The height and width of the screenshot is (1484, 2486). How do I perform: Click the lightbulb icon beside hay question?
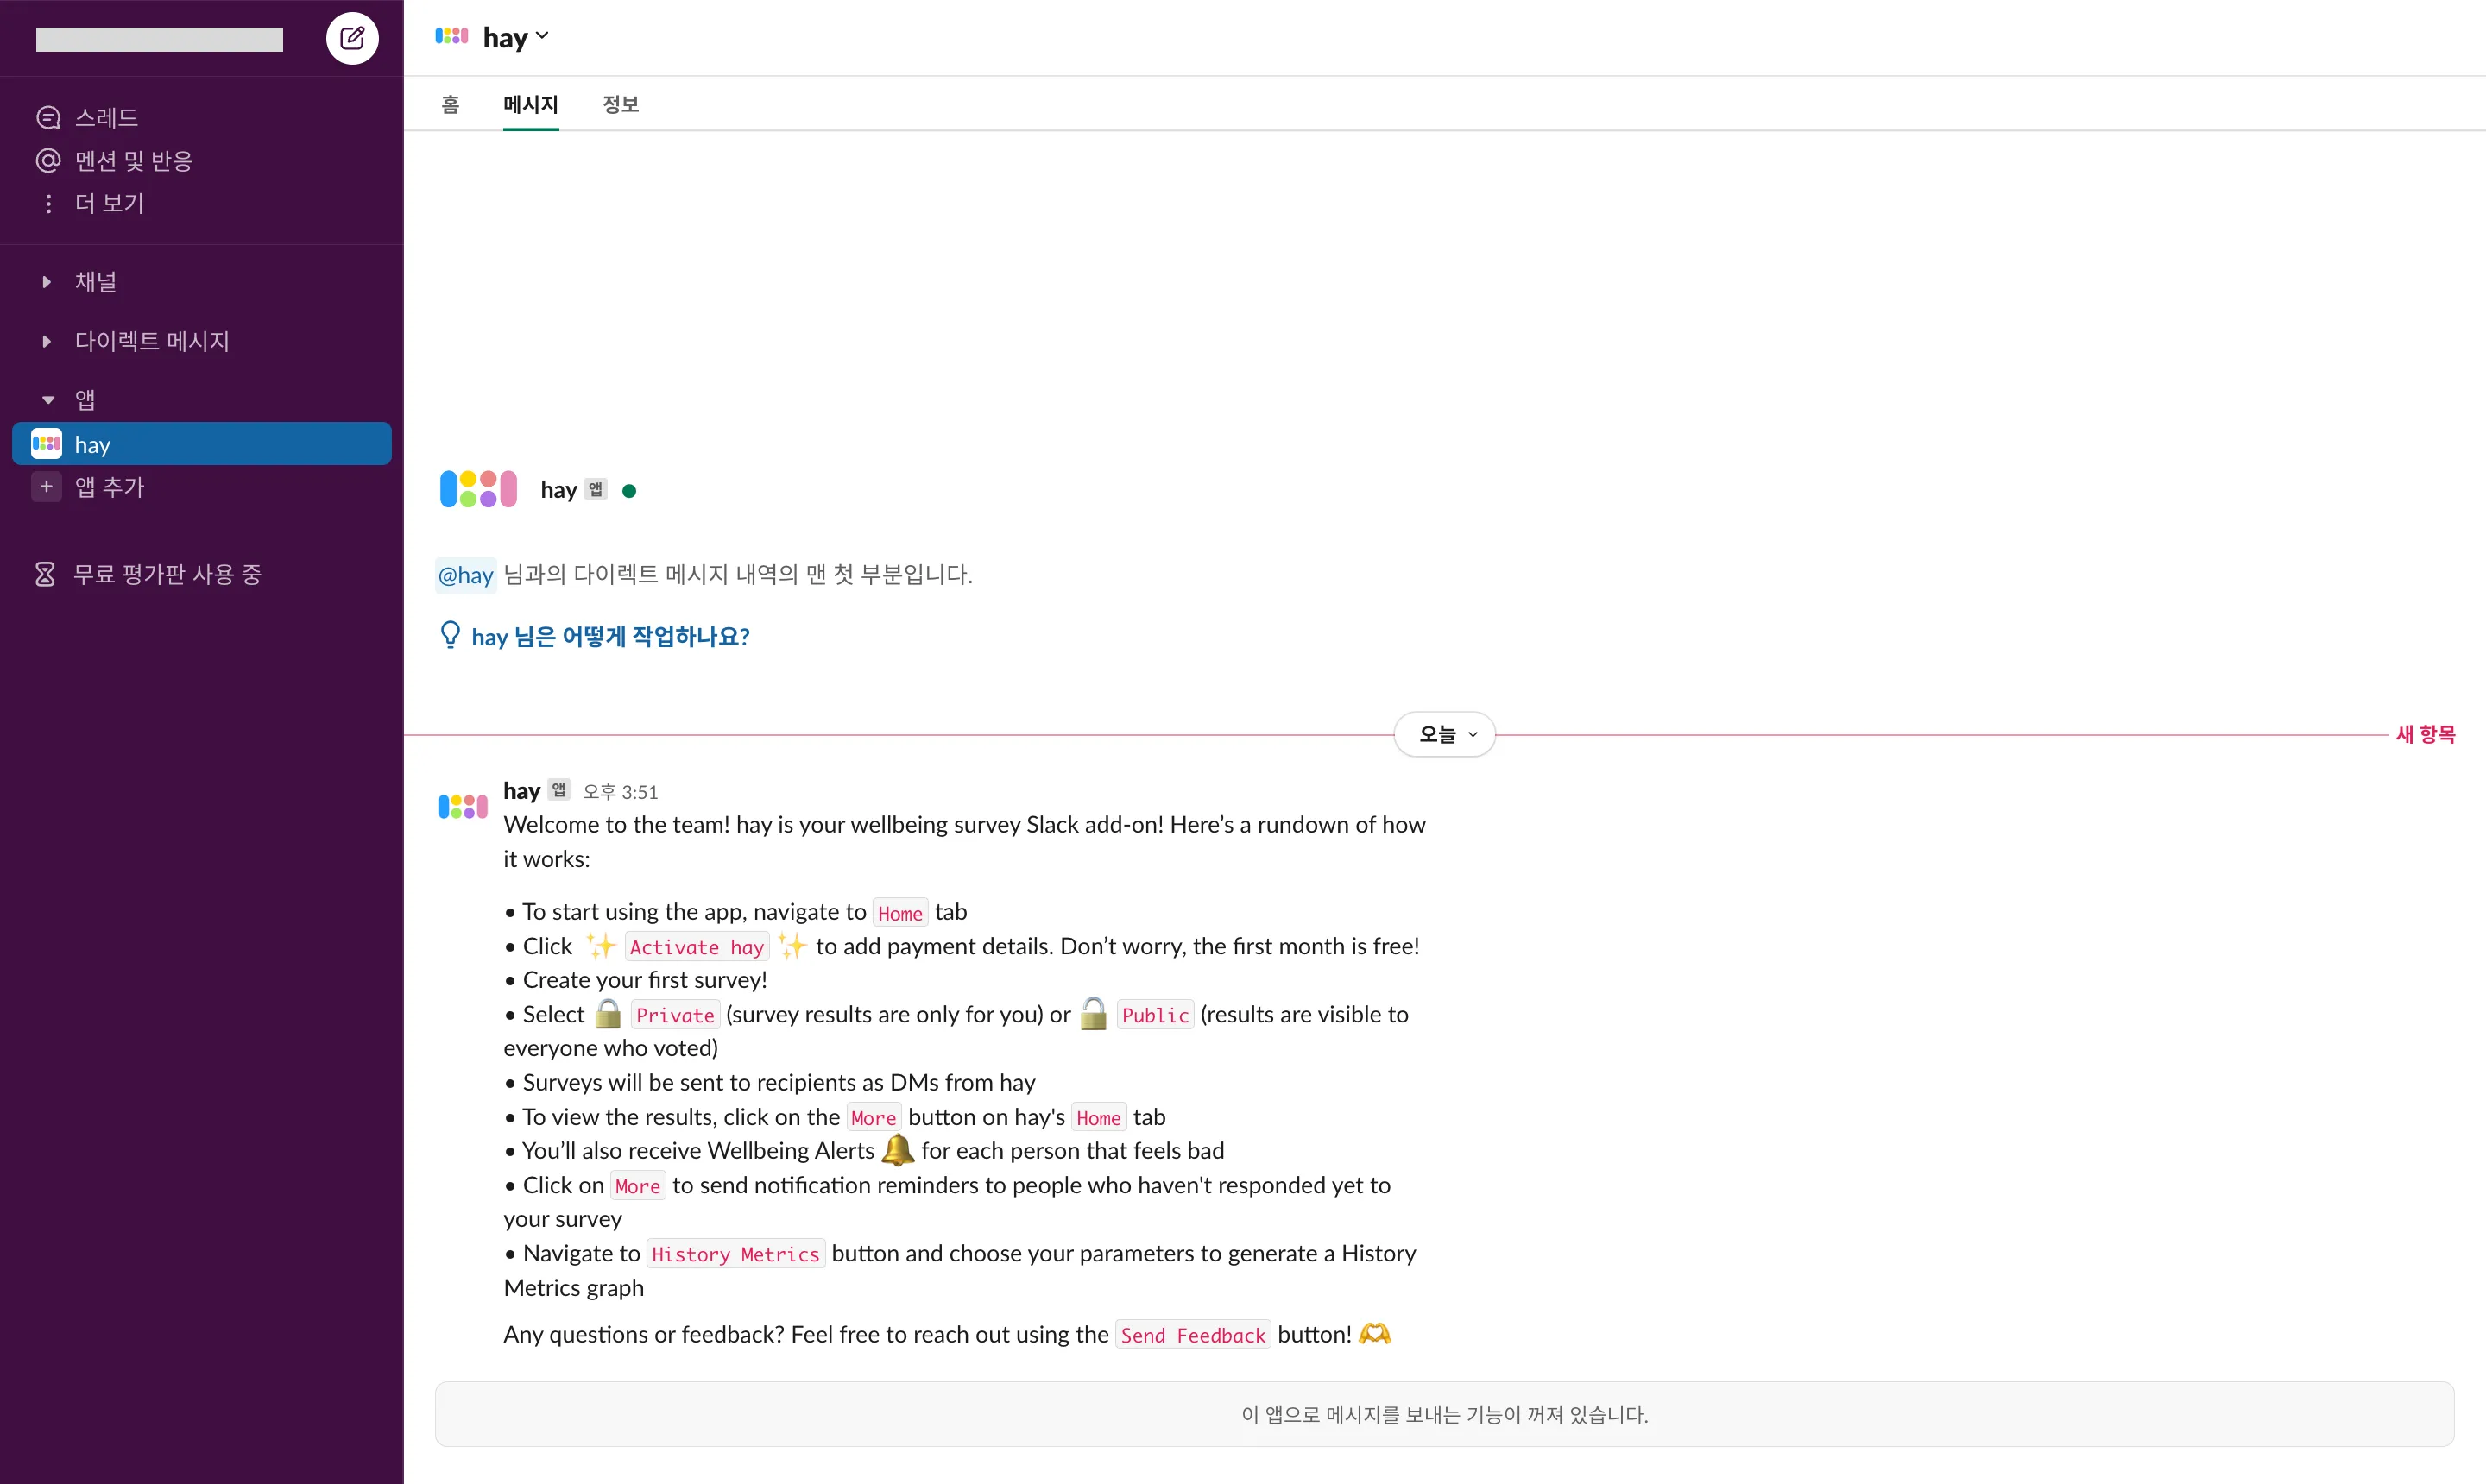(x=451, y=635)
